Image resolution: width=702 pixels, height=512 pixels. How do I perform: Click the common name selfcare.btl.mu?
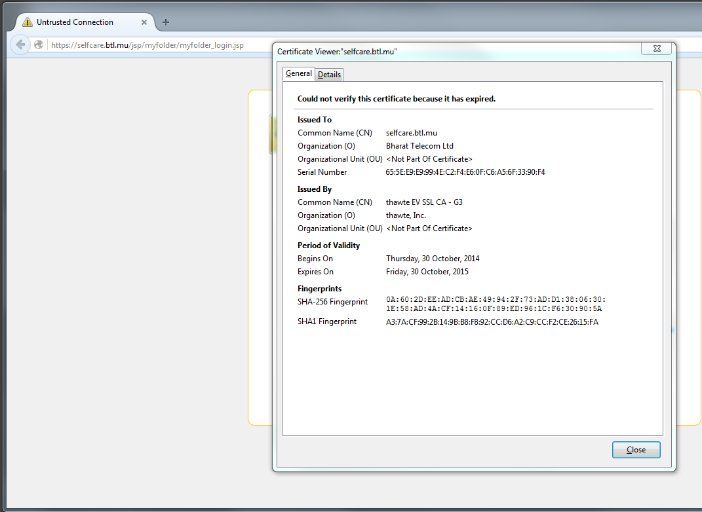point(412,133)
